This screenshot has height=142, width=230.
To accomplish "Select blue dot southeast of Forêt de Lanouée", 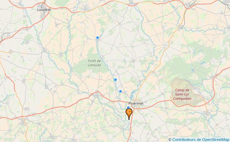I will click(115, 79).
